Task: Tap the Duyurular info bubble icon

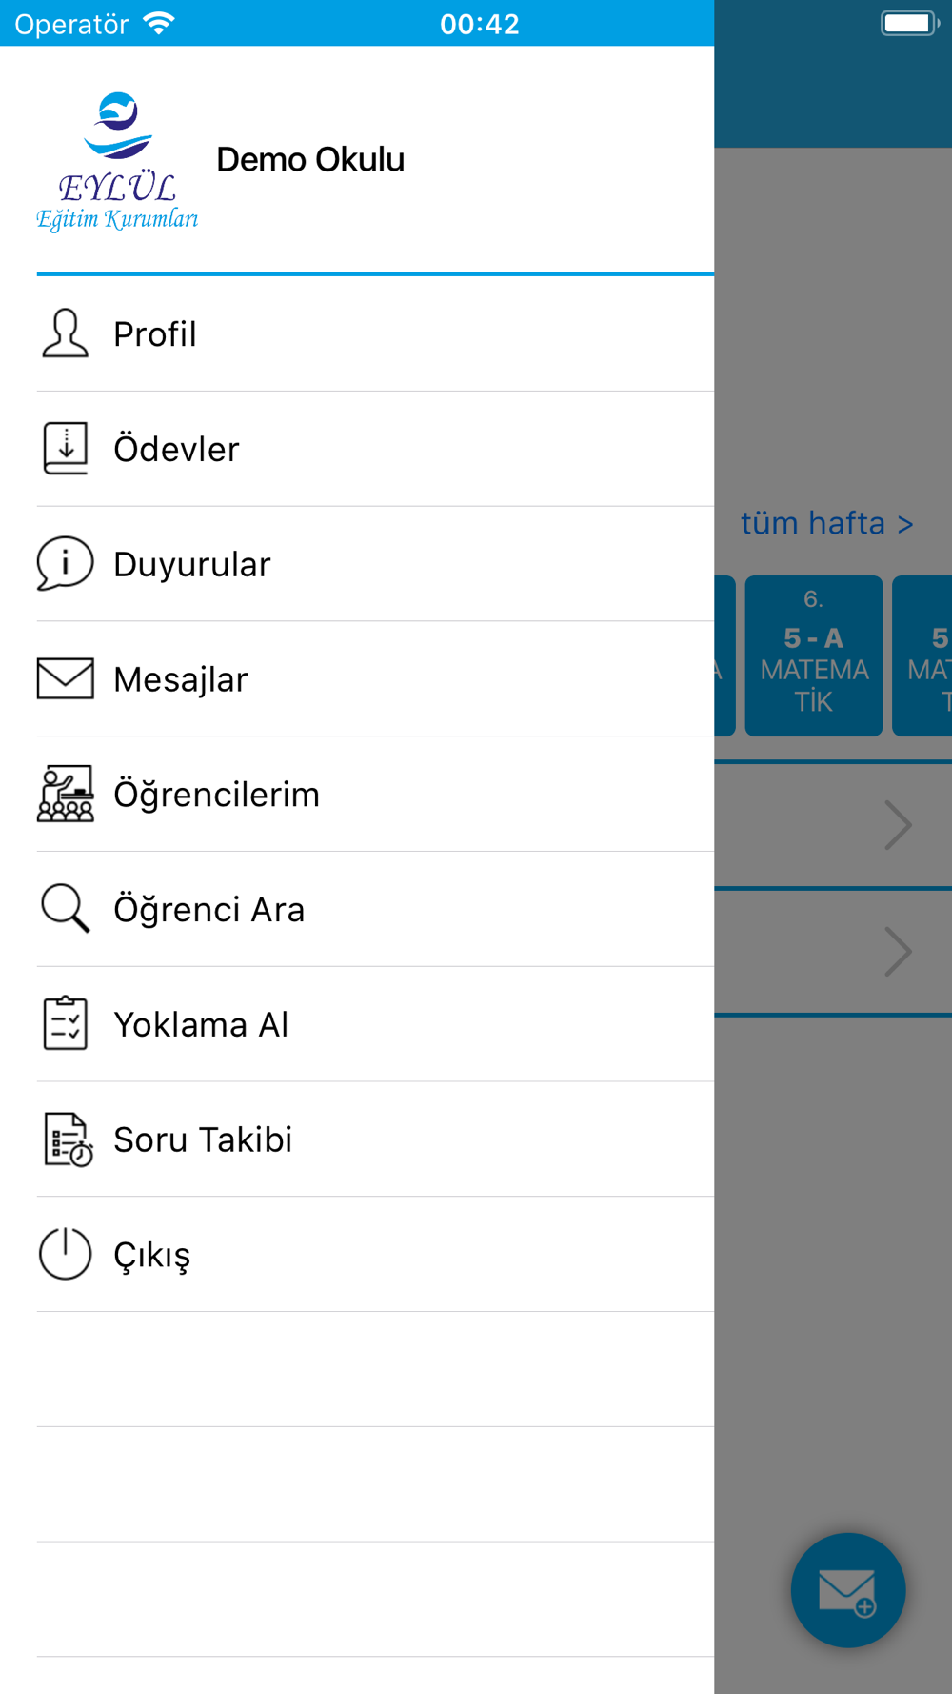Action: coord(65,563)
